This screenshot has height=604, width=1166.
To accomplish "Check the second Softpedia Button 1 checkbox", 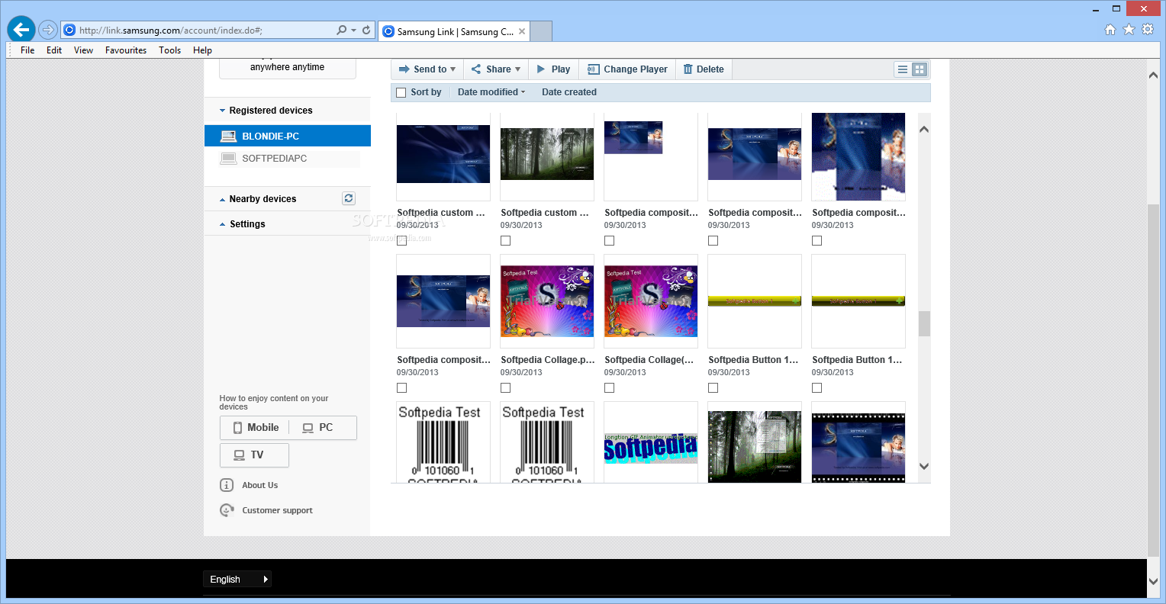I will click(817, 388).
